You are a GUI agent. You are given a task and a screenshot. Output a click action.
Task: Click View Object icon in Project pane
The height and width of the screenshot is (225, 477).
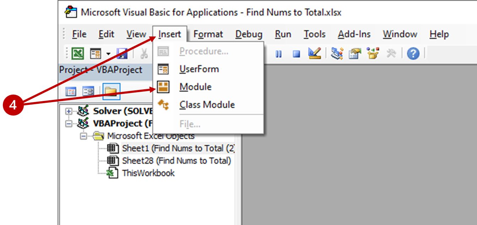pyautogui.click(x=88, y=92)
